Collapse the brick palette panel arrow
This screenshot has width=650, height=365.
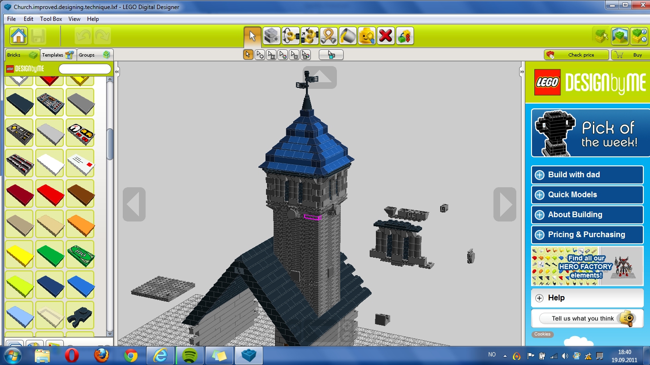pyautogui.click(x=117, y=72)
